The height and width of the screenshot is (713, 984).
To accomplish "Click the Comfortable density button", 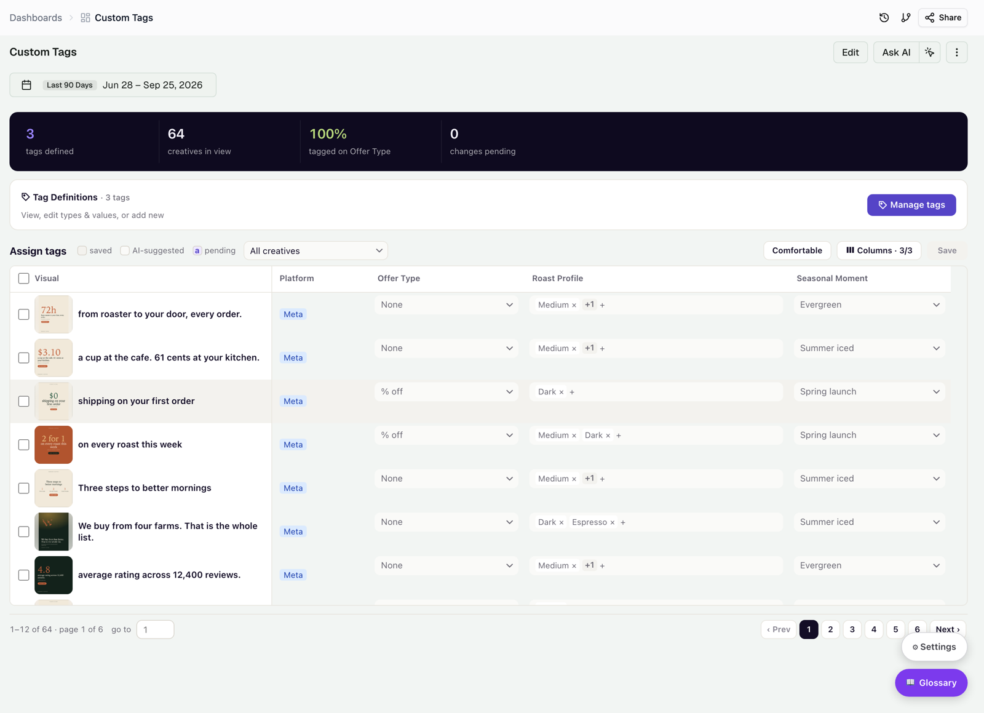I will point(797,250).
